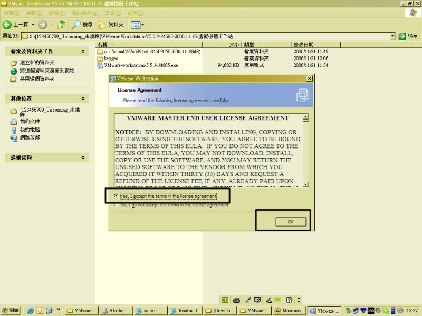This screenshot has width=422, height=316.
Task: Open the Forward button history dropdown arrow
Action: [x=51, y=25]
